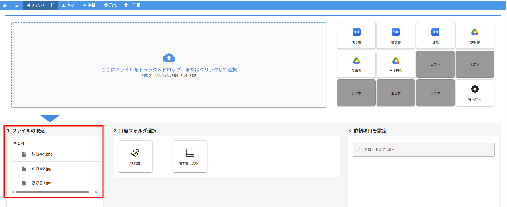
Task: Open the 設定 menu in the navbar
Action: (x=110, y=5)
